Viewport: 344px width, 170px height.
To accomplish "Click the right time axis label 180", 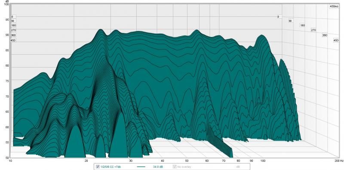I will 302,25.
